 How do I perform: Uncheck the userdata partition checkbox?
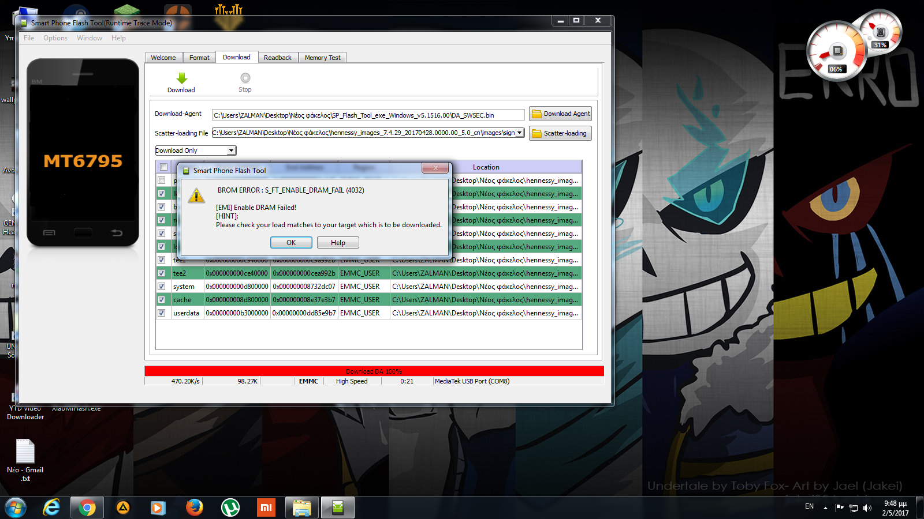162,313
